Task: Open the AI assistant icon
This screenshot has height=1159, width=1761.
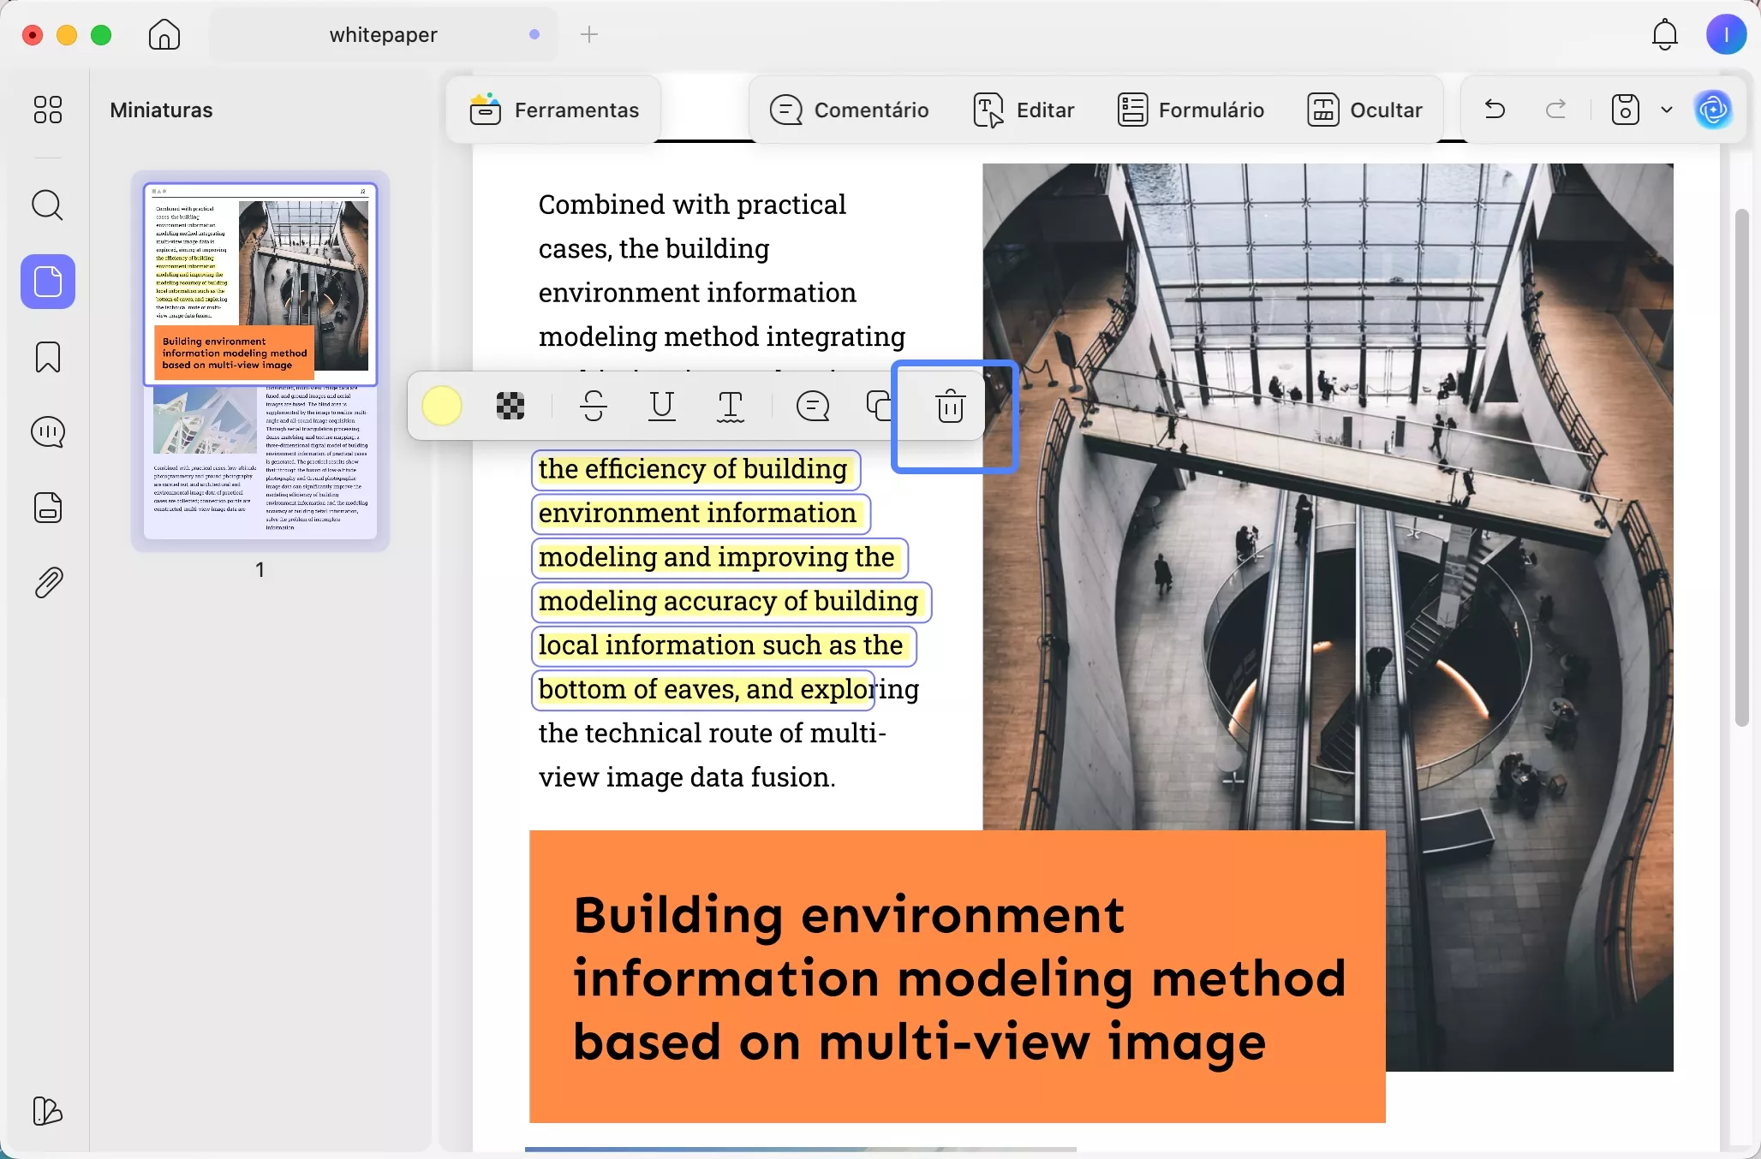Action: (x=1713, y=110)
